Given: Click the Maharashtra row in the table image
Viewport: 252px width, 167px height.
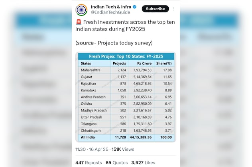Looking at the screenshot, I should 126,70.
